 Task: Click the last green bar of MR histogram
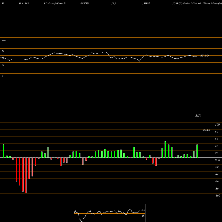pyautogui.click(x=197, y=151)
